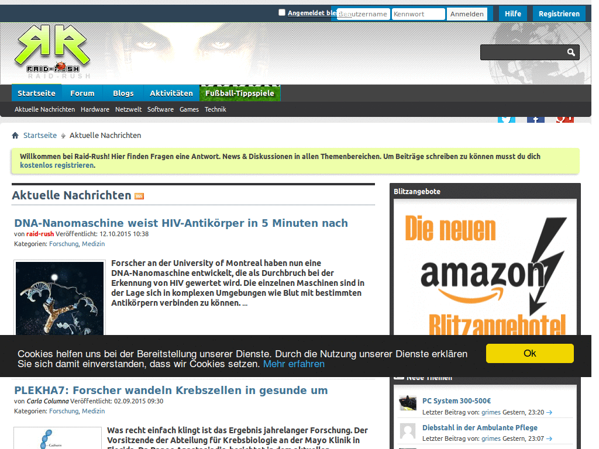This screenshot has width=599, height=449.
Task: Select the Fußball-Tippspiele tab
Action: [x=240, y=93]
